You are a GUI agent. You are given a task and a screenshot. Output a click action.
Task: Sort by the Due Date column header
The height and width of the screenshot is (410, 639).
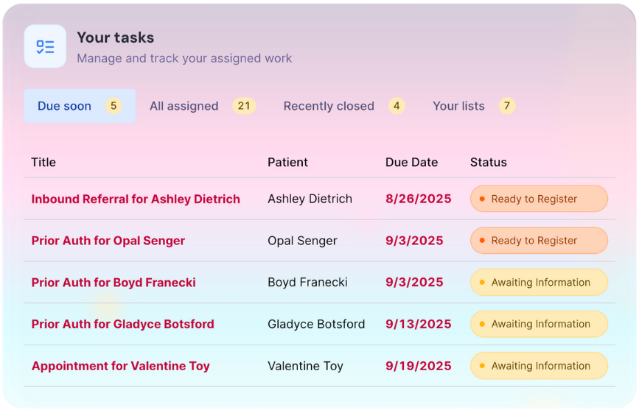point(411,162)
